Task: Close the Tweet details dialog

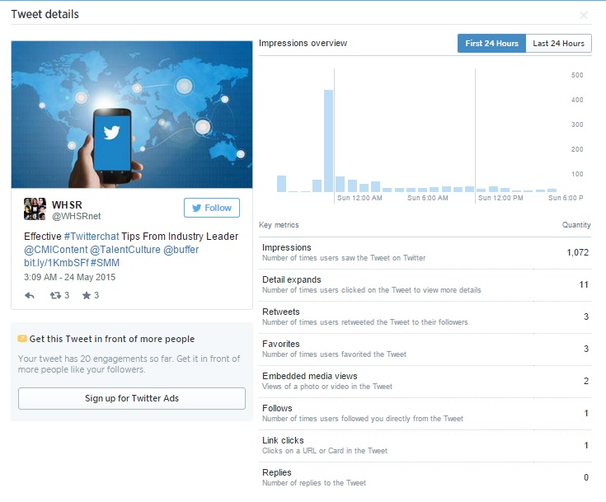Action: click(x=584, y=15)
